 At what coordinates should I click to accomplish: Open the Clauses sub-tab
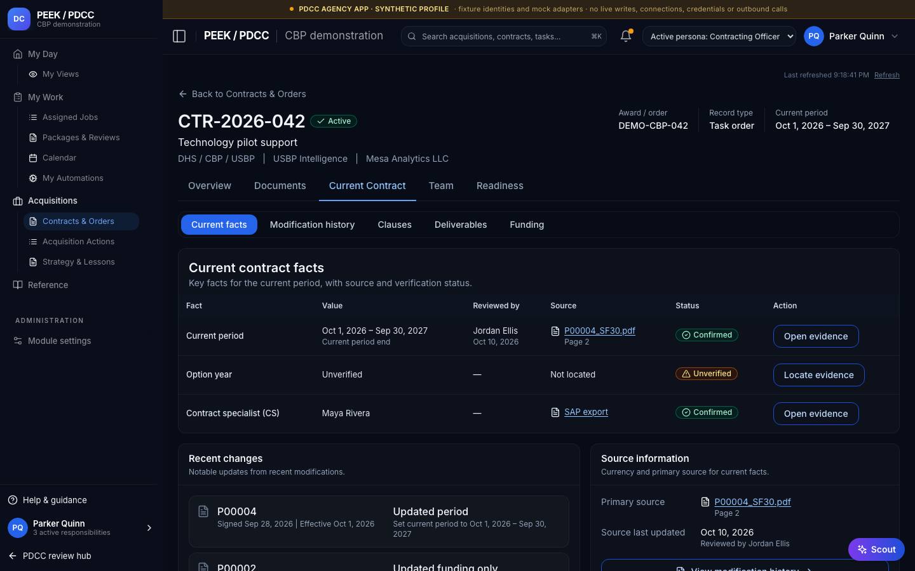point(395,225)
